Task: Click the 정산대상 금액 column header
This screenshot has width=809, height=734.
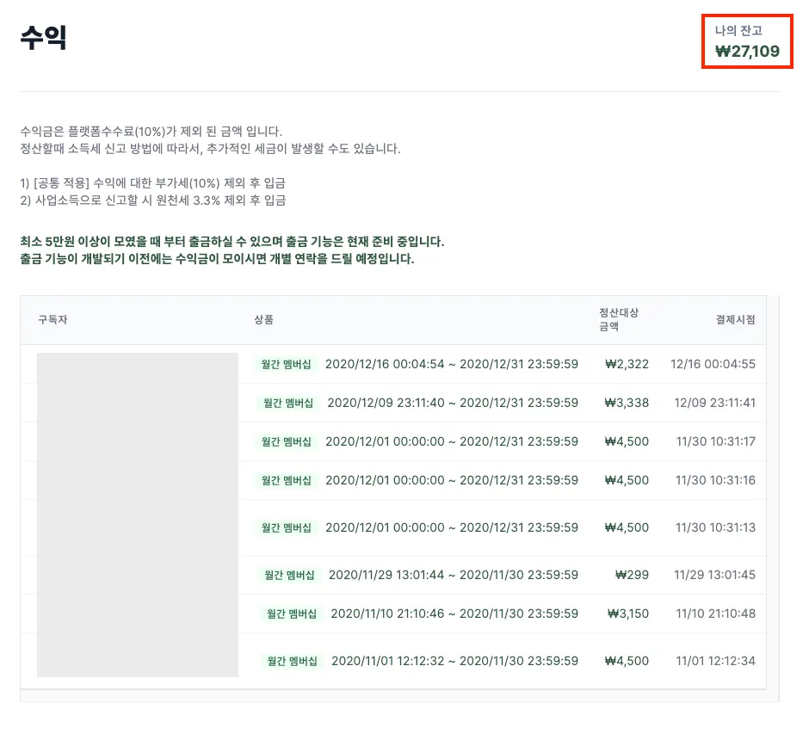Action: pos(619,319)
